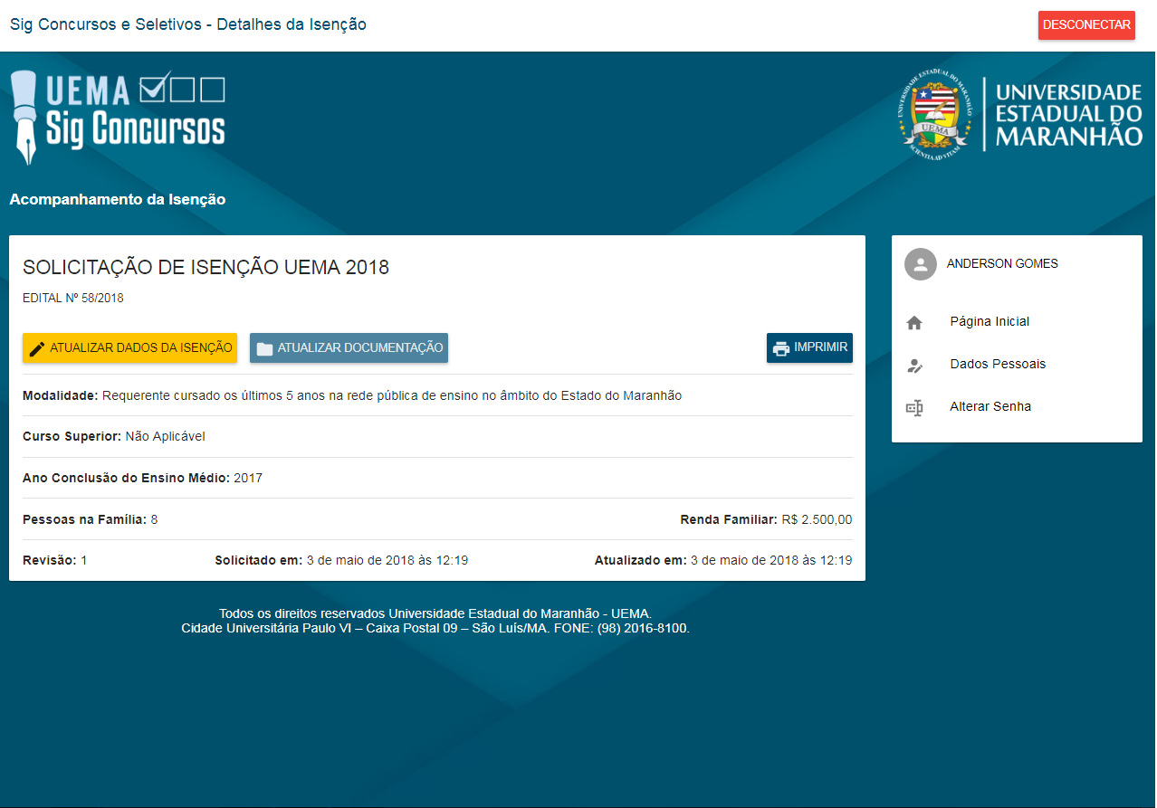Click the heading SOLICITAÇÃO DE ISENÇÃO UEMA 2018
1157x808 pixels.
(x=206, y=268)
